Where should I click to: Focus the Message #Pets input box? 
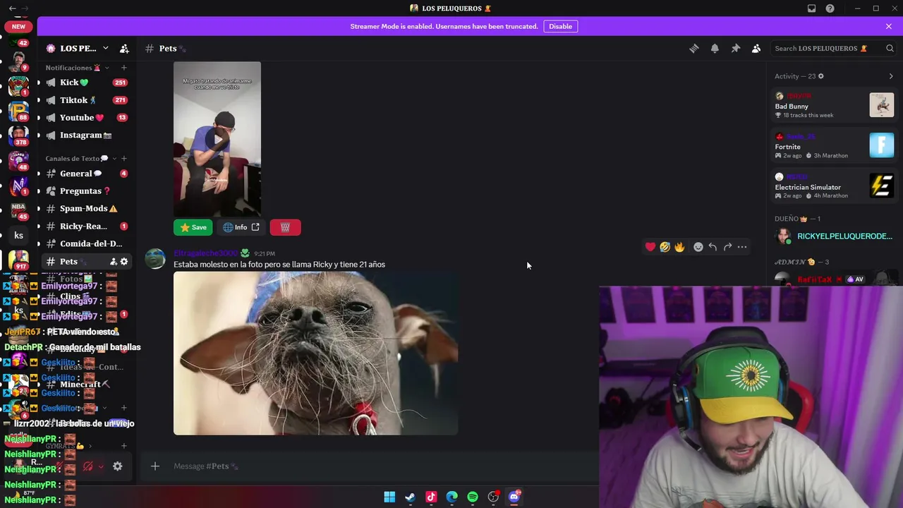tap(381, 466)
